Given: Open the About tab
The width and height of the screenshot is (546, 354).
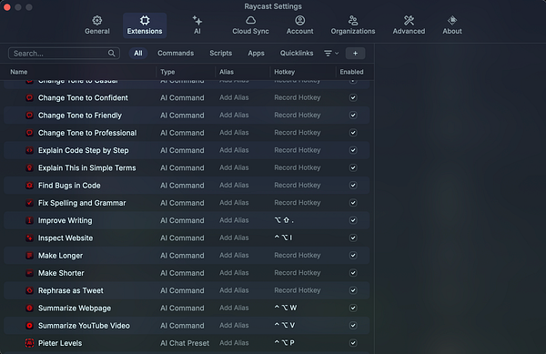Looking at the screenshot, I should pos(452,25).
